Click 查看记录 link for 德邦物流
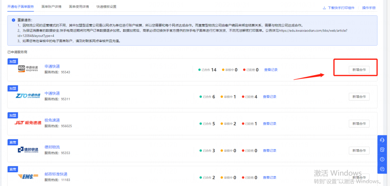This screenshot has height=186, width=390. tap(271, 150)
